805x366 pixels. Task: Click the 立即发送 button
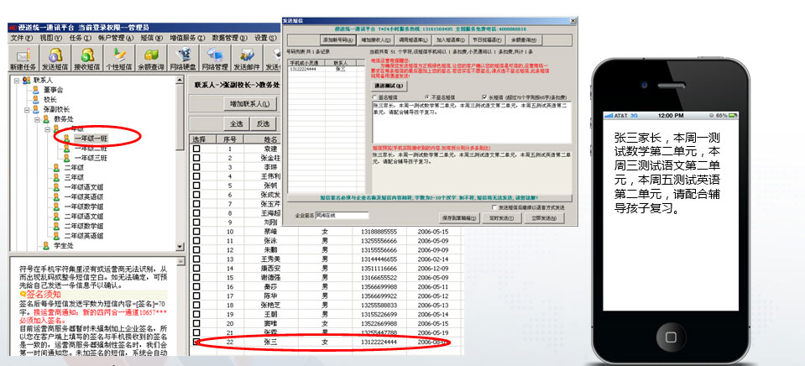(x=544, y=216)
